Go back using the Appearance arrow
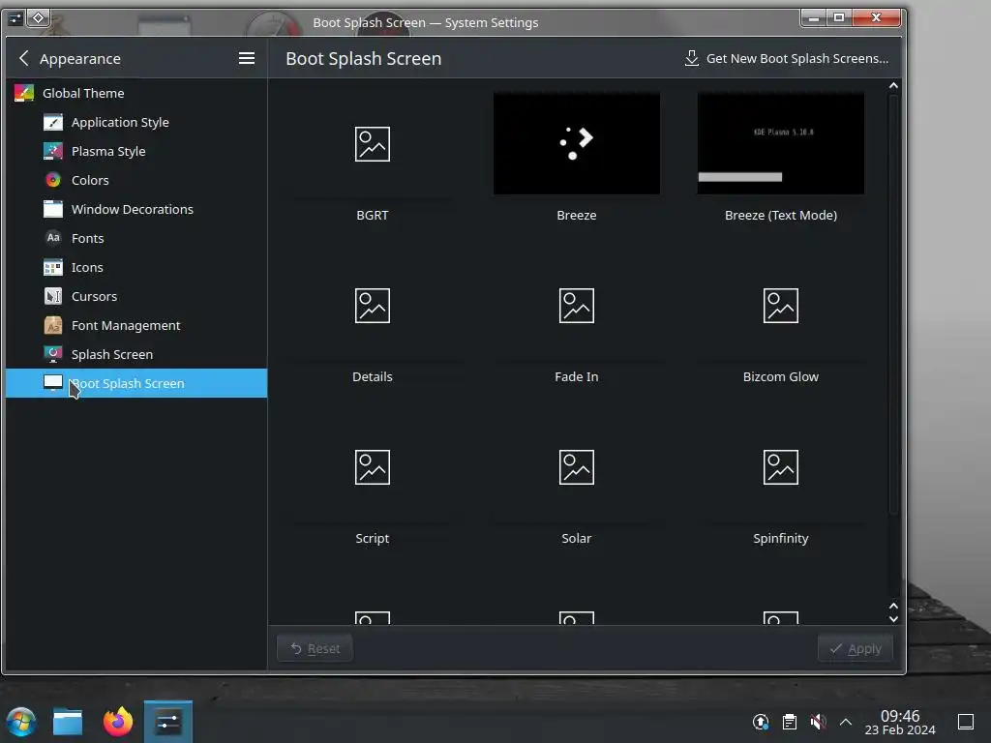Screen dimensions: 991x743 pyautogui.click(x=24, y=58)
